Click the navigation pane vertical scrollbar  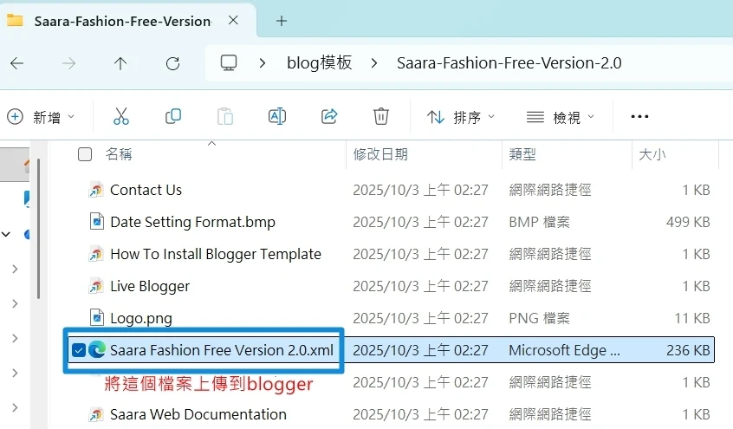click(x=38, y=228)
